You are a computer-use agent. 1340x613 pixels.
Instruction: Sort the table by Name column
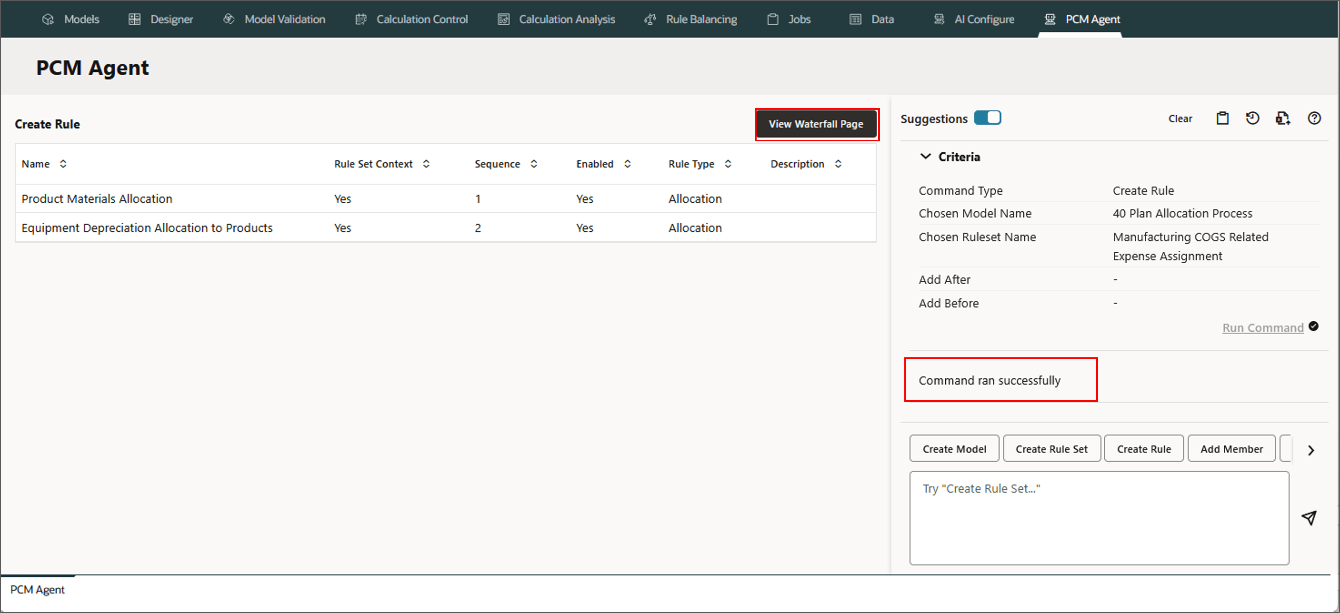coord(63,164)
